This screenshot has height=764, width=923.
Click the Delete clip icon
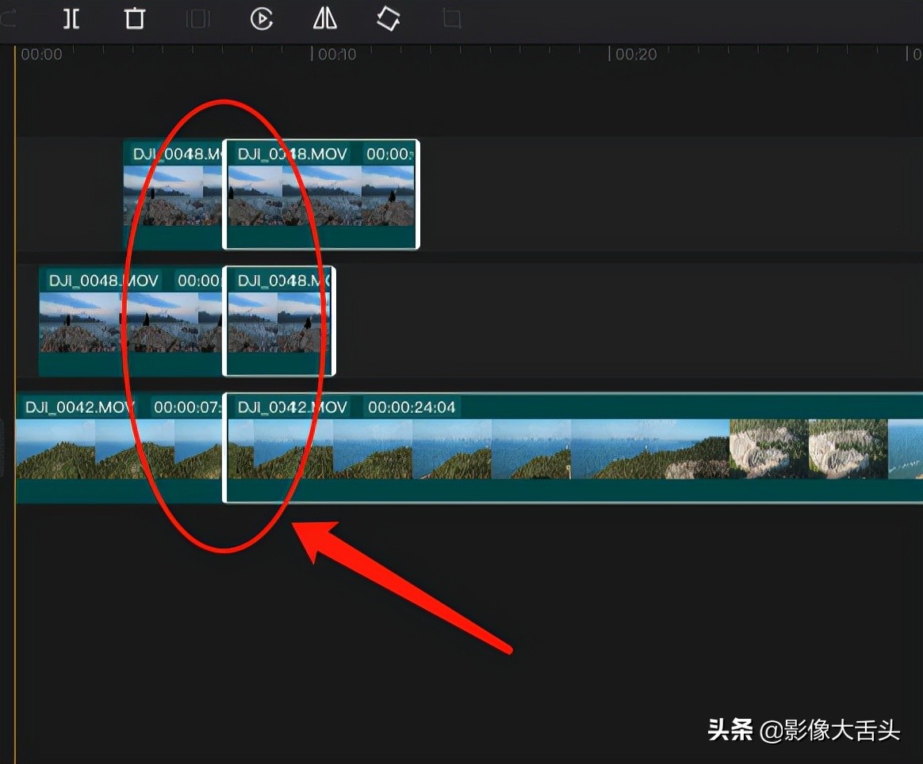134,18
